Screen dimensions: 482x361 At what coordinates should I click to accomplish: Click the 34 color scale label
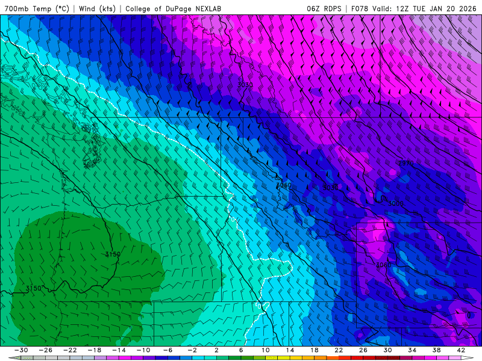[x=412, y=350]
